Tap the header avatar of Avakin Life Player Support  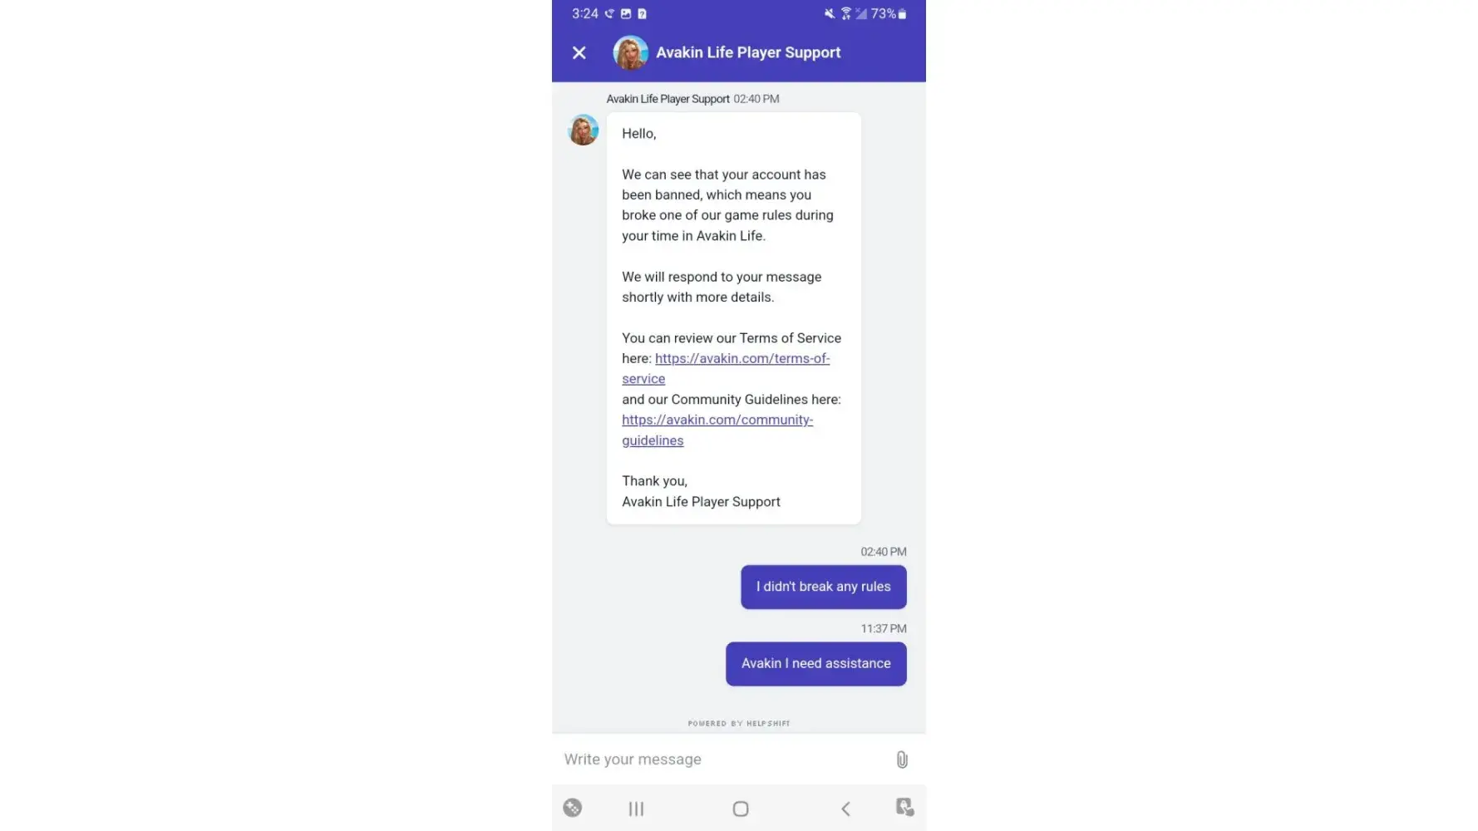[630, 52]
